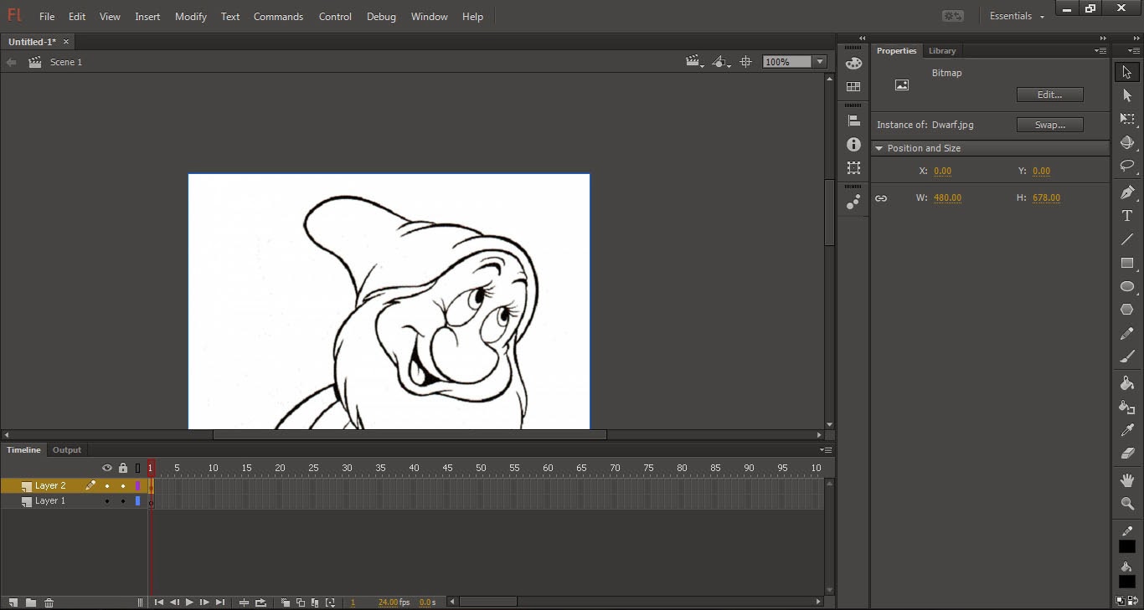Screen dimensions: 1144x610
Task: Select the Subselection tool
Action: (x=1127, y=95)
